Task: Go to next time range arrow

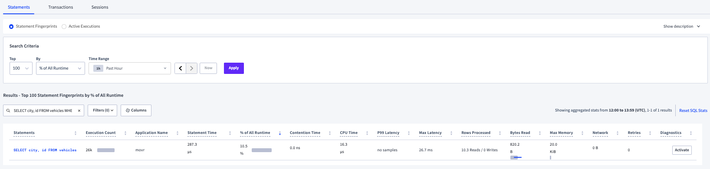Action: tap(192, 68)
